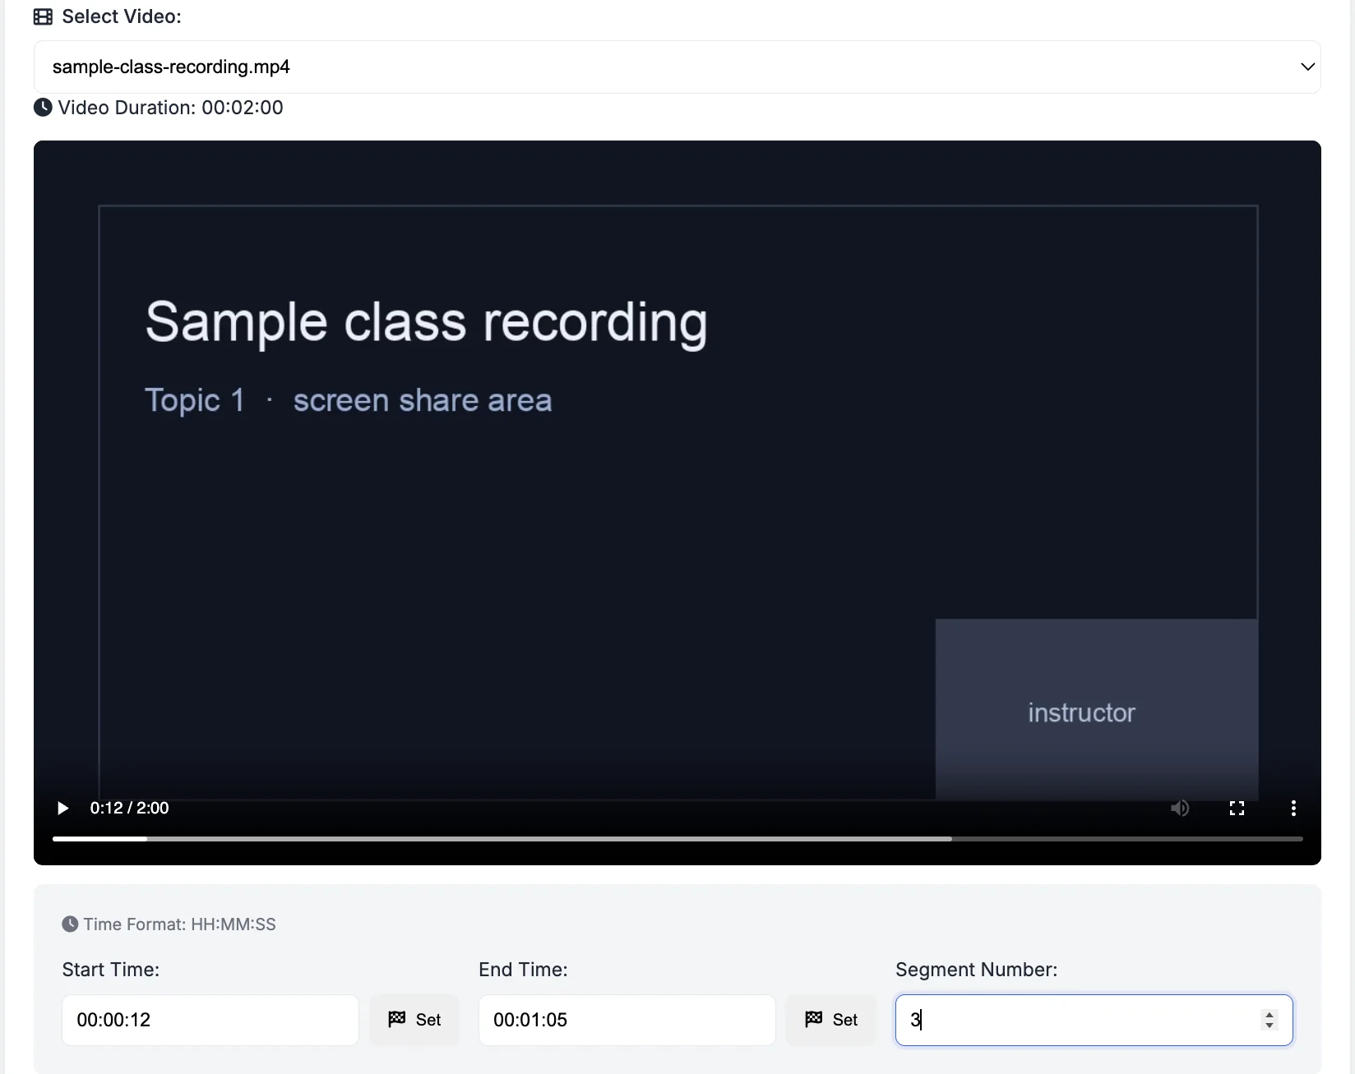Click the Sample class recording title in video
Screen dimensions: 1355x1074
pos(426,322)
